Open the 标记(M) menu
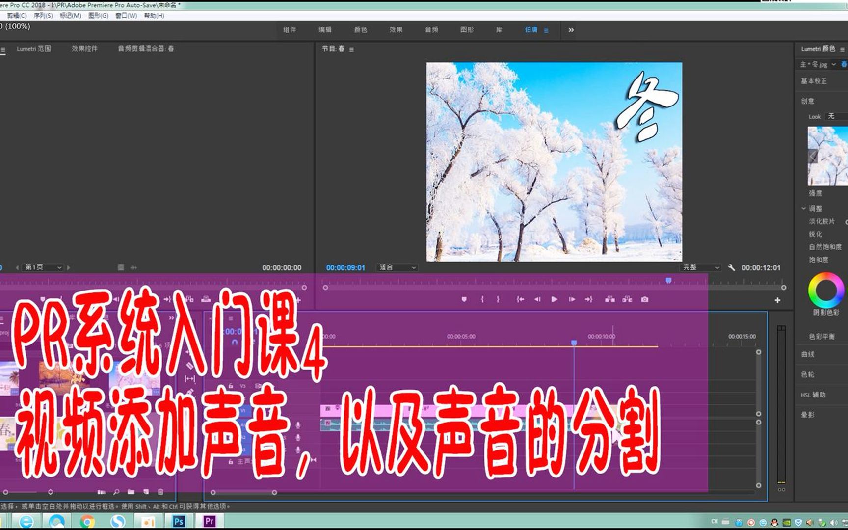The height and width of the screenshot is (530, 848). click(x=71, y=16)
